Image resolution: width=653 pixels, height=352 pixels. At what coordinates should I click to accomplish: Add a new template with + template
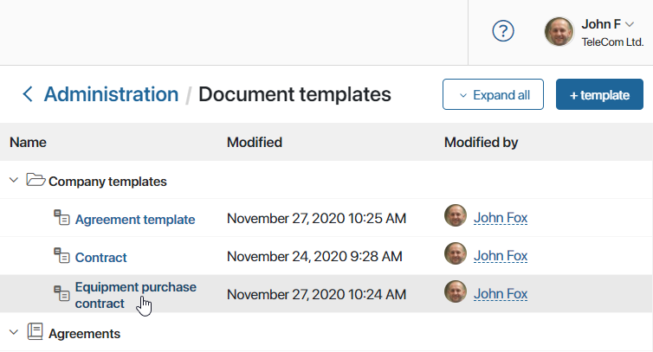click(x=599, y=94)
